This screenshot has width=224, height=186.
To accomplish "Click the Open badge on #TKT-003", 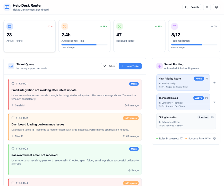I will [134, 149].
